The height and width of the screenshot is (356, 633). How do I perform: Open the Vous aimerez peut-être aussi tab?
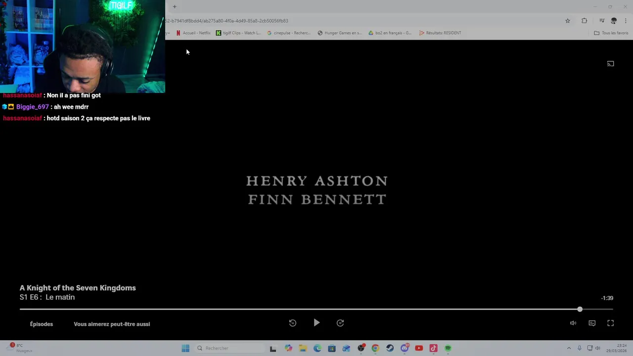[112, 324]
